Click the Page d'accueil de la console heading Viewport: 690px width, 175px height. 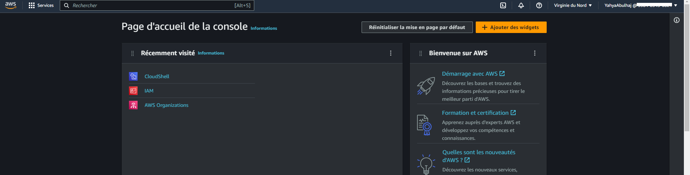pyautogui.click(x=184, y=27)
